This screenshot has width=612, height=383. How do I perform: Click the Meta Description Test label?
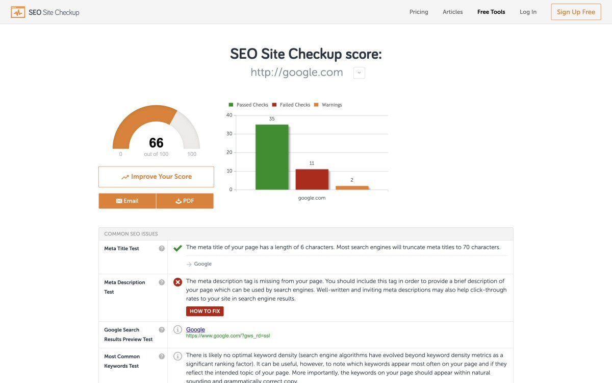point(124,287)
